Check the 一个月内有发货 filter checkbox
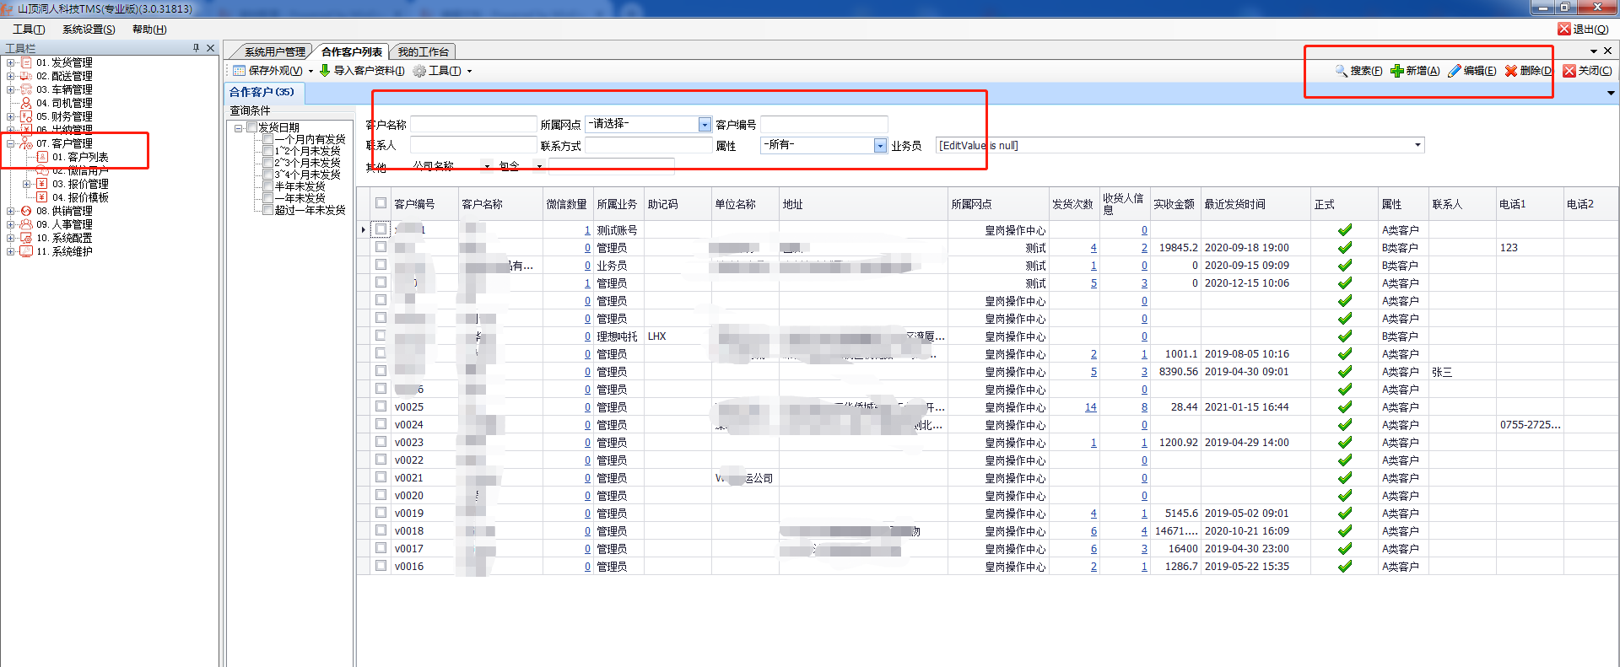The image size is (1620, 667). pos(267,139)
